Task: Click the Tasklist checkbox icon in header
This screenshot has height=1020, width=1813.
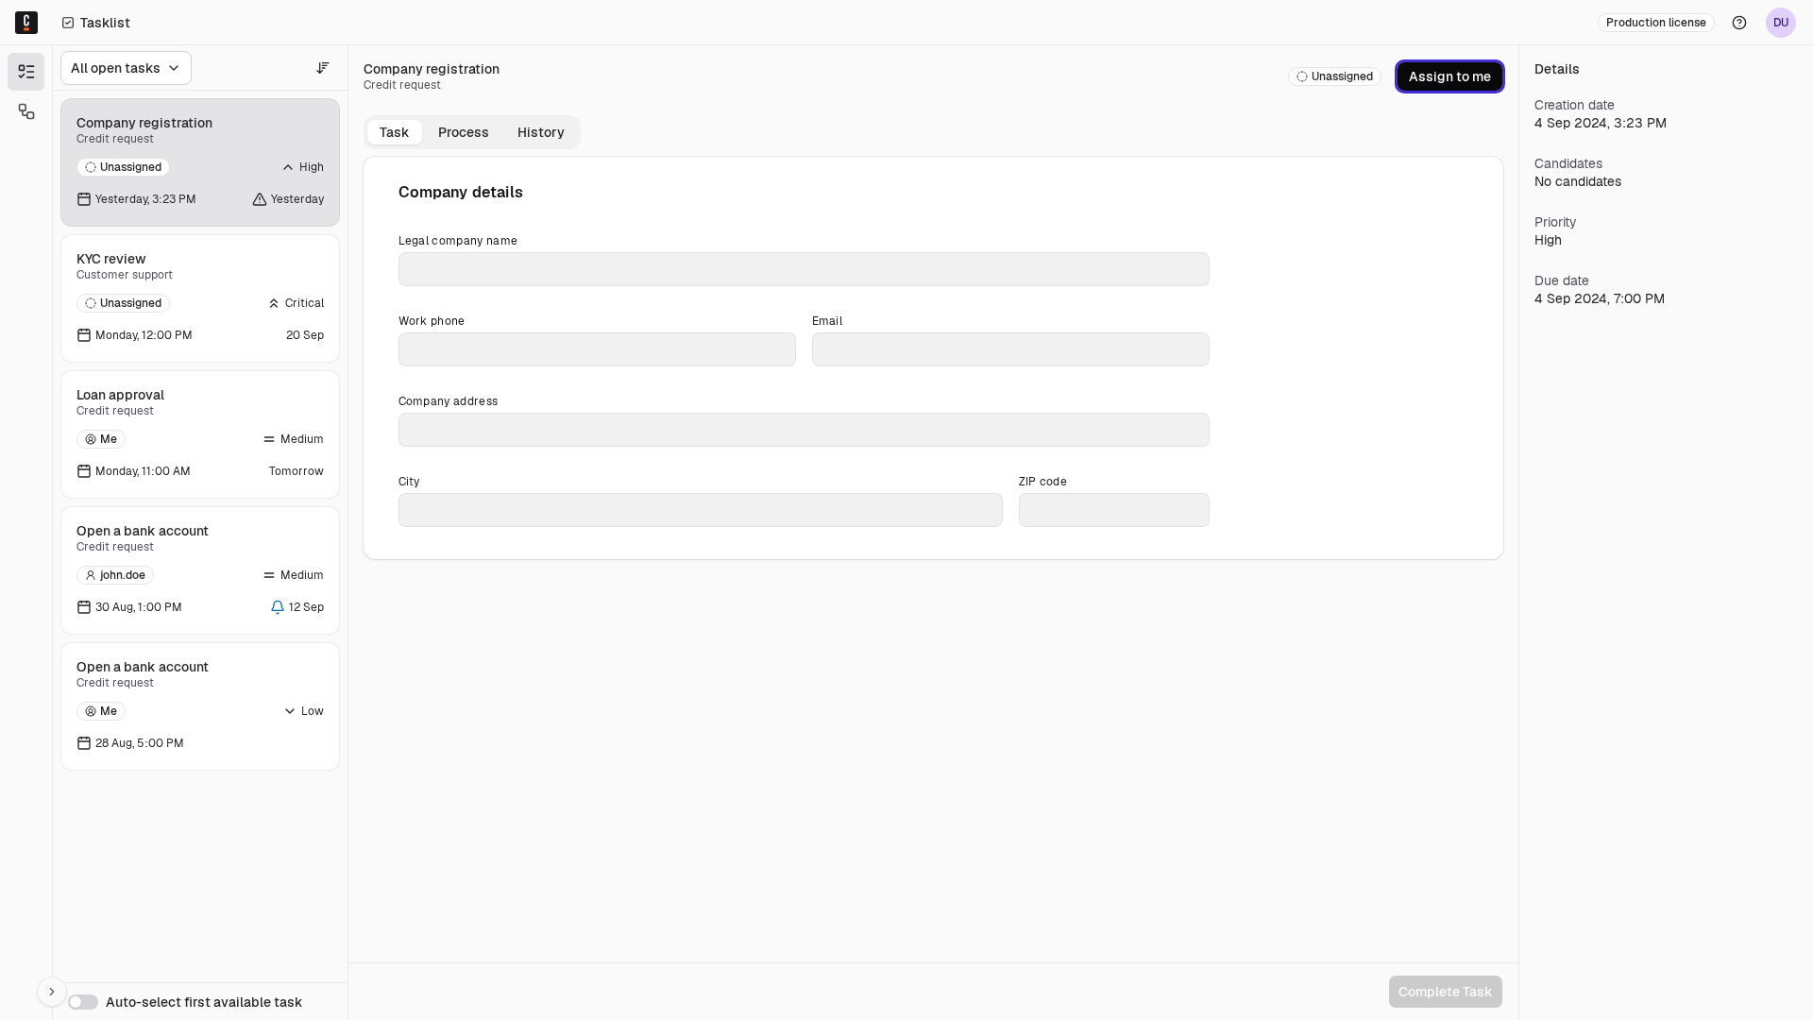Action: click(68, 23)
